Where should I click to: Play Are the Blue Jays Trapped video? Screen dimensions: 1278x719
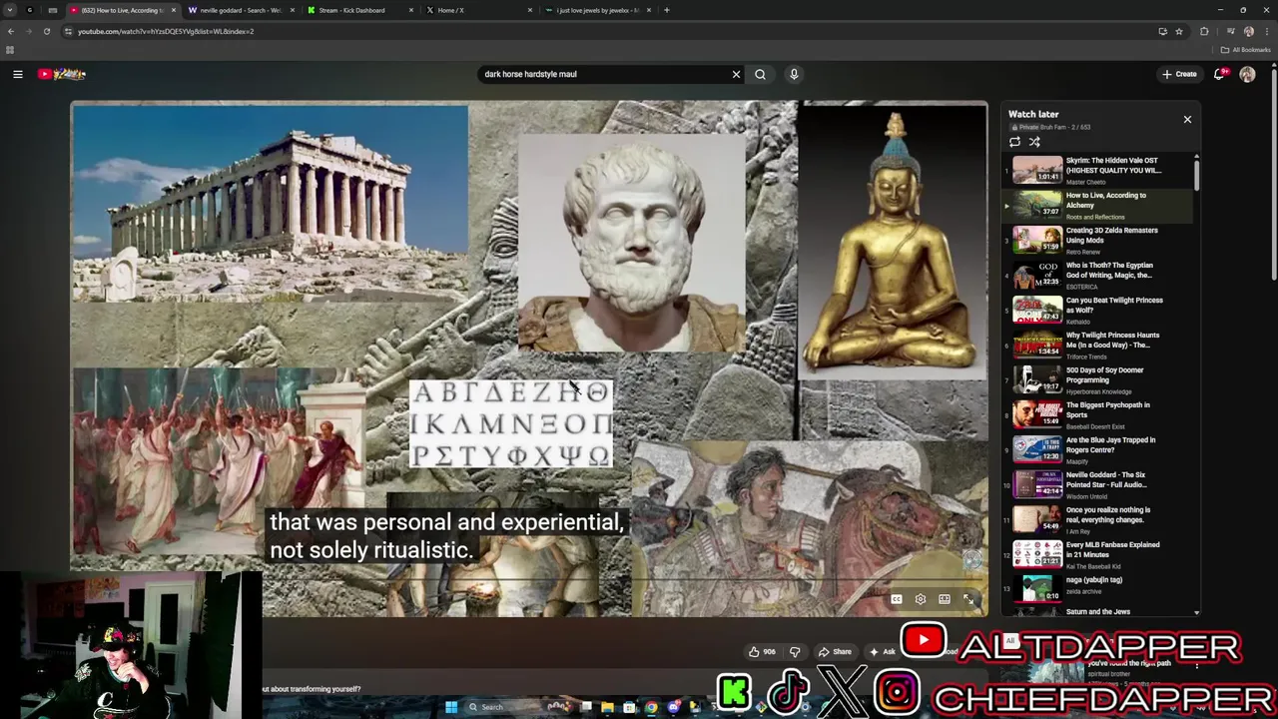point(1098,449)
